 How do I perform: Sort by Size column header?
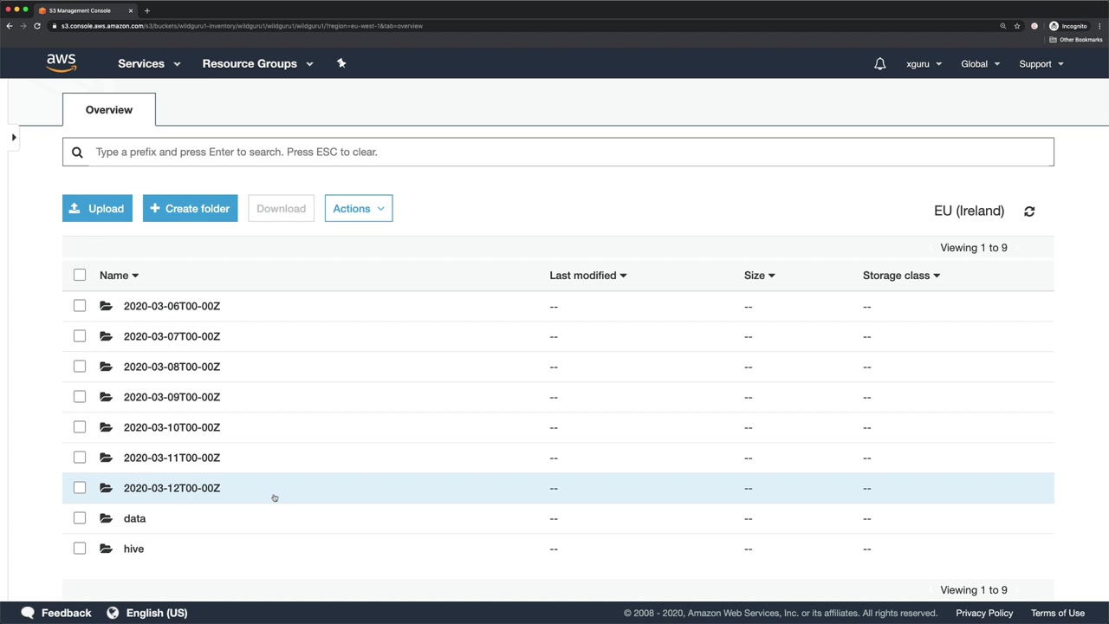759,275
